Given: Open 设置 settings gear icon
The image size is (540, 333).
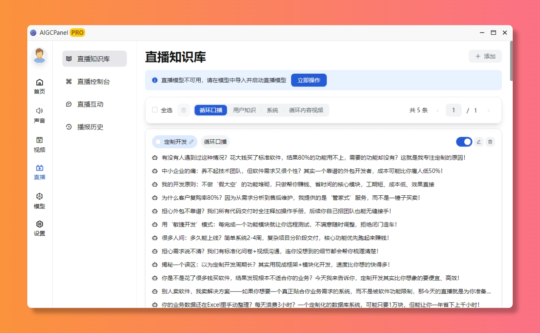Looking at the screenshot, I should pyautogui.click(x=39, y=224).
